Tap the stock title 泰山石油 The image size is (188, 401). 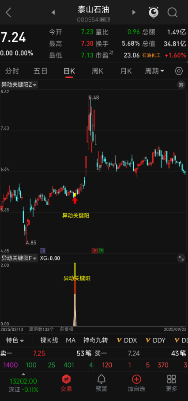(94, 10)
